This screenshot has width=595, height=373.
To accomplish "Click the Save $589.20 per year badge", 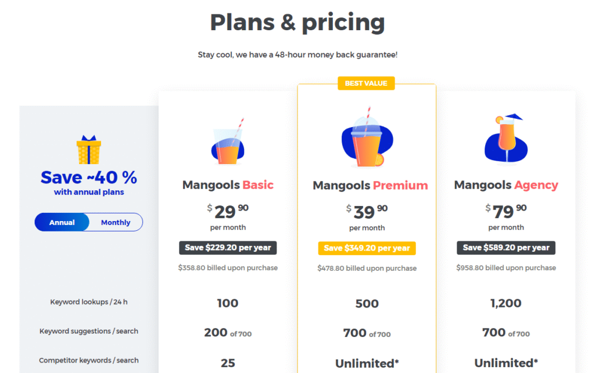I will [x=506, y=248].
